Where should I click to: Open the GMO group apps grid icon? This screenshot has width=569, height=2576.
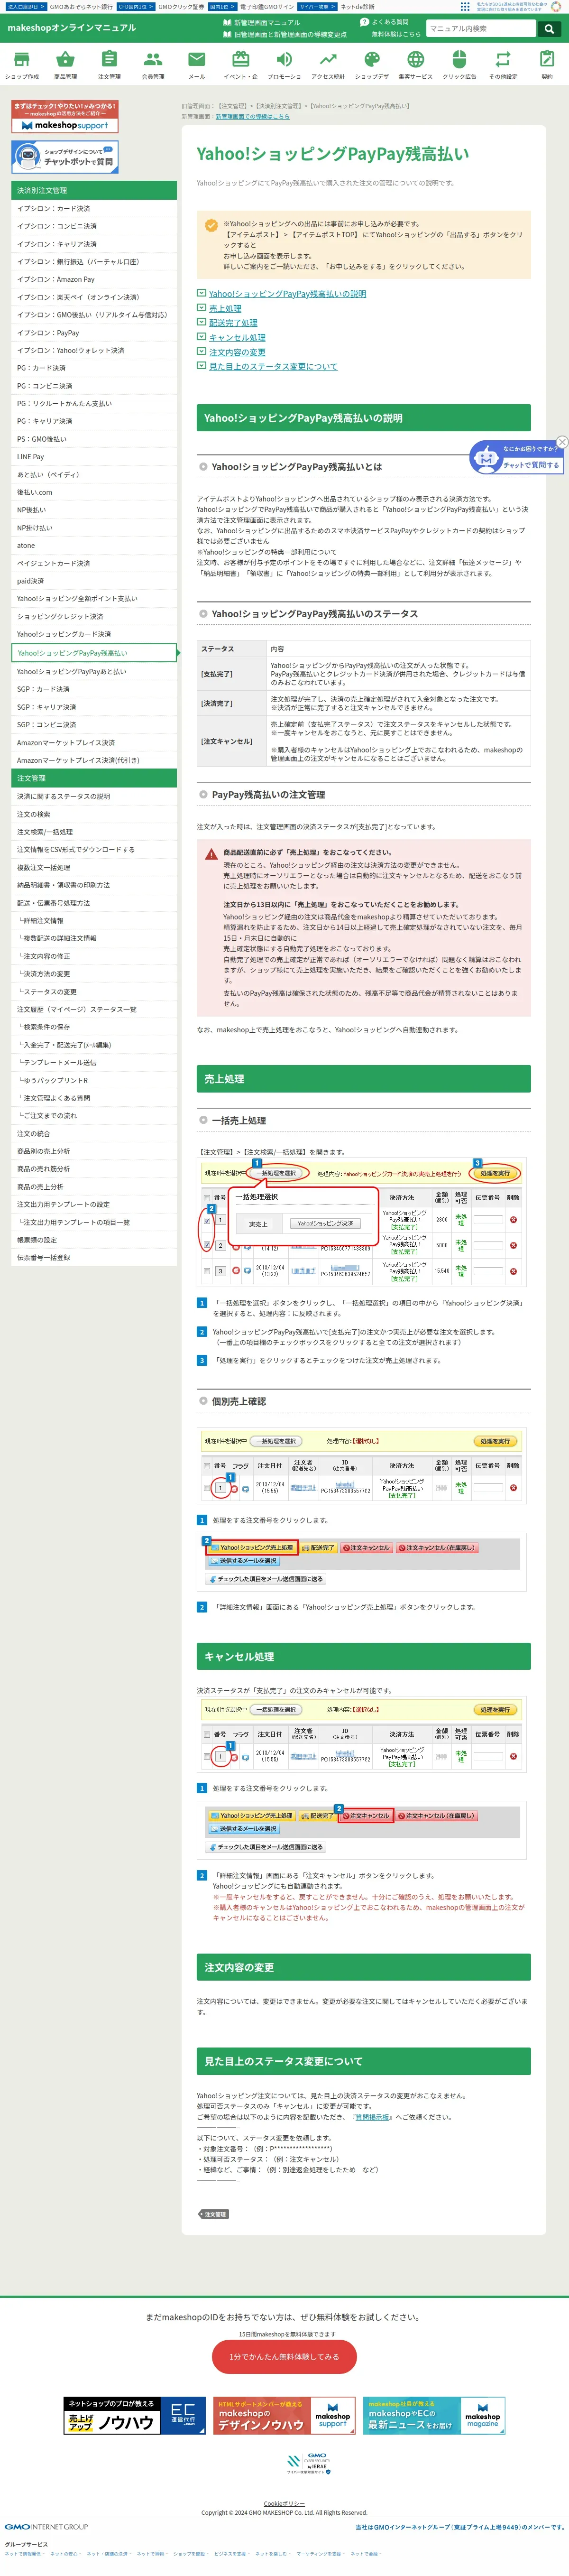click(465, 6)
